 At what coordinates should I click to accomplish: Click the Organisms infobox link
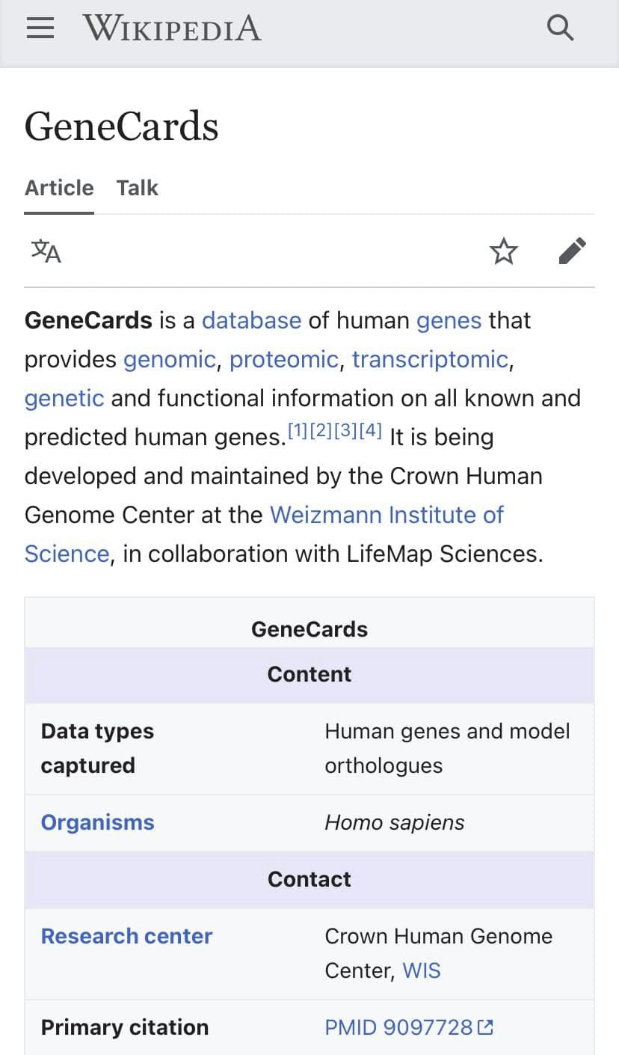click(x=98, y=822)
